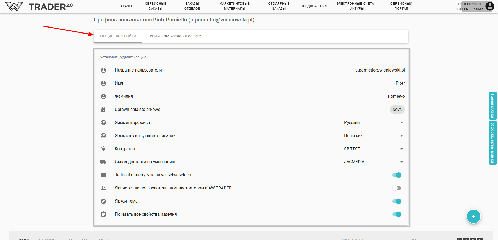Screen dimensions: 498x240
Task: Open the Язык интерфейса dropdown showing Русский
Action: pos(374,123)
